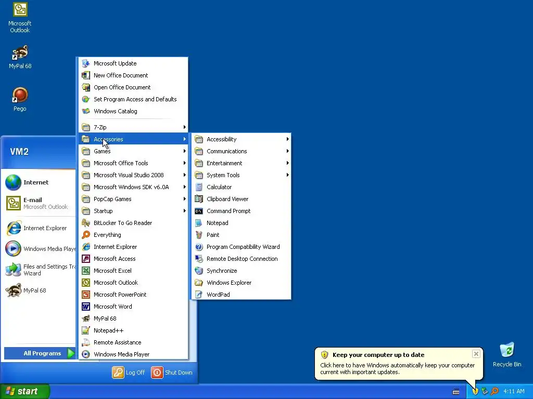The image size is (533, 399).
Task: Launch Notepad from Accessories
Action: click(x=241, y=223)
